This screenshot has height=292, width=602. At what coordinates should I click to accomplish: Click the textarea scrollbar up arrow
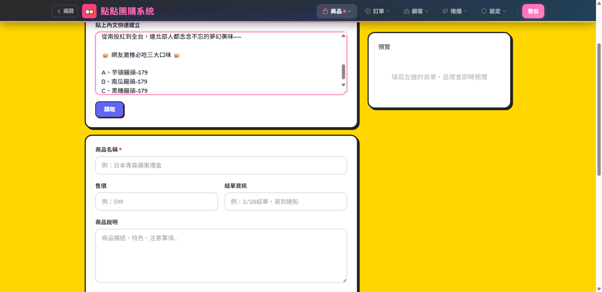tap(343, 36)
